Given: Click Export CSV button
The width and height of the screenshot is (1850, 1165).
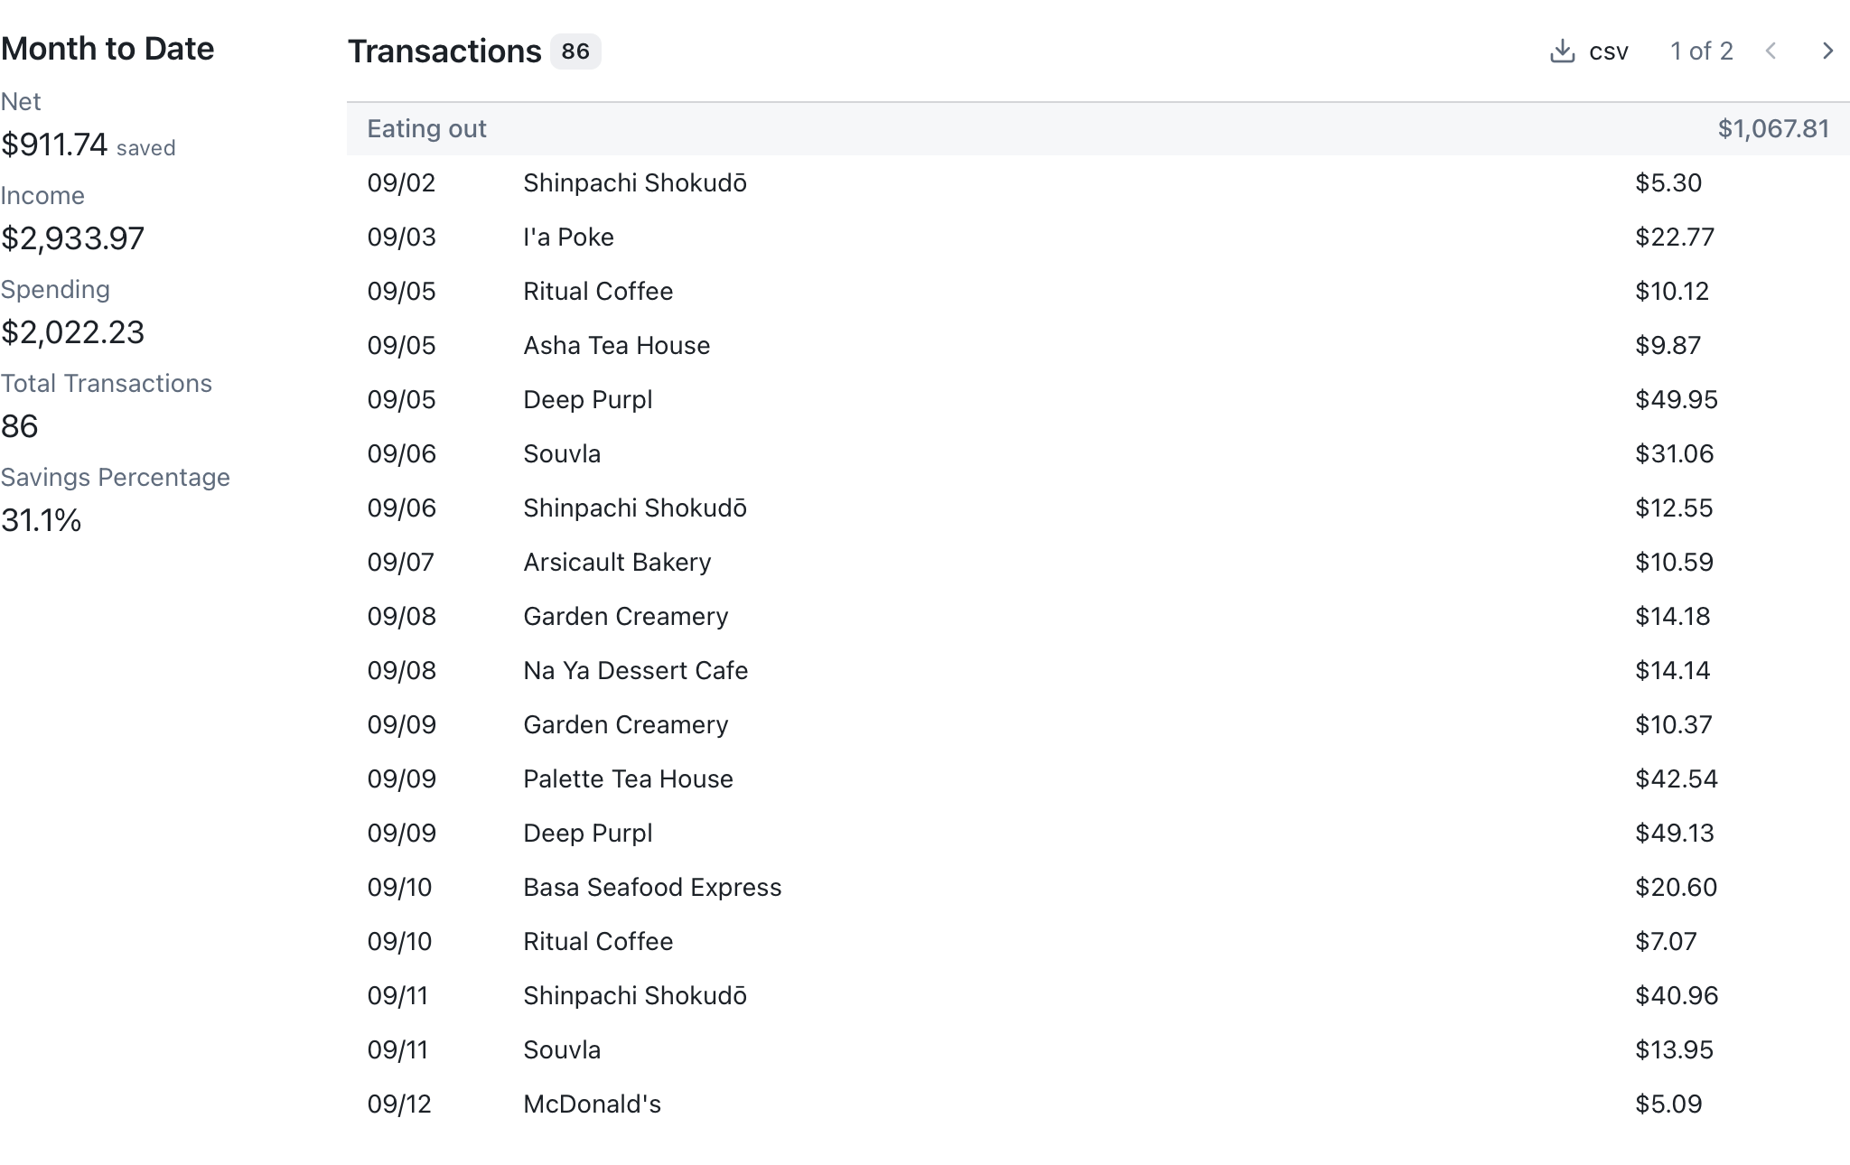Looking at the screenshot, I should (1588, 51).
